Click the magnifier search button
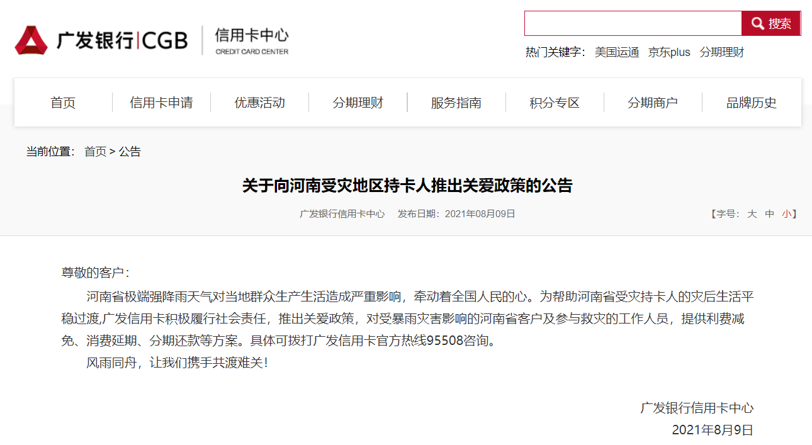 click(x=771, y=23)
